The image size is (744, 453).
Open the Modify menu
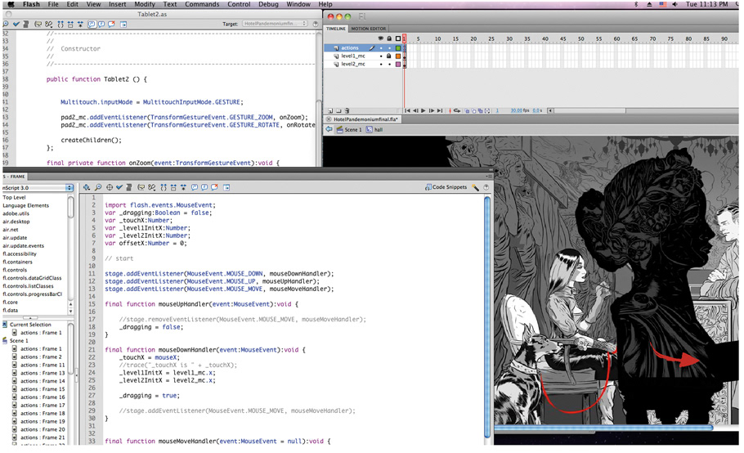[144, 4]
